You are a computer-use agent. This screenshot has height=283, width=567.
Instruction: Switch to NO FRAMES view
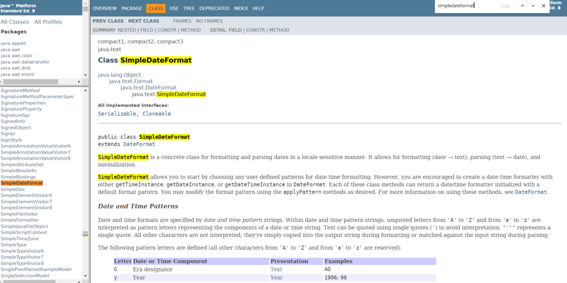(x=210, y=21)
